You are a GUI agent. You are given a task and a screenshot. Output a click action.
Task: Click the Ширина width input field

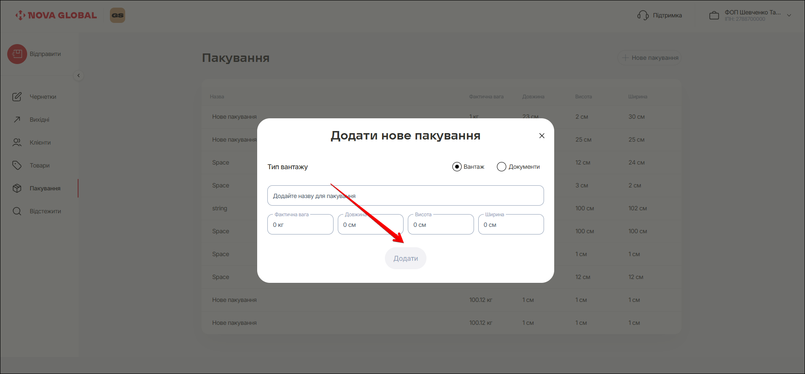(x=510, y=225)
